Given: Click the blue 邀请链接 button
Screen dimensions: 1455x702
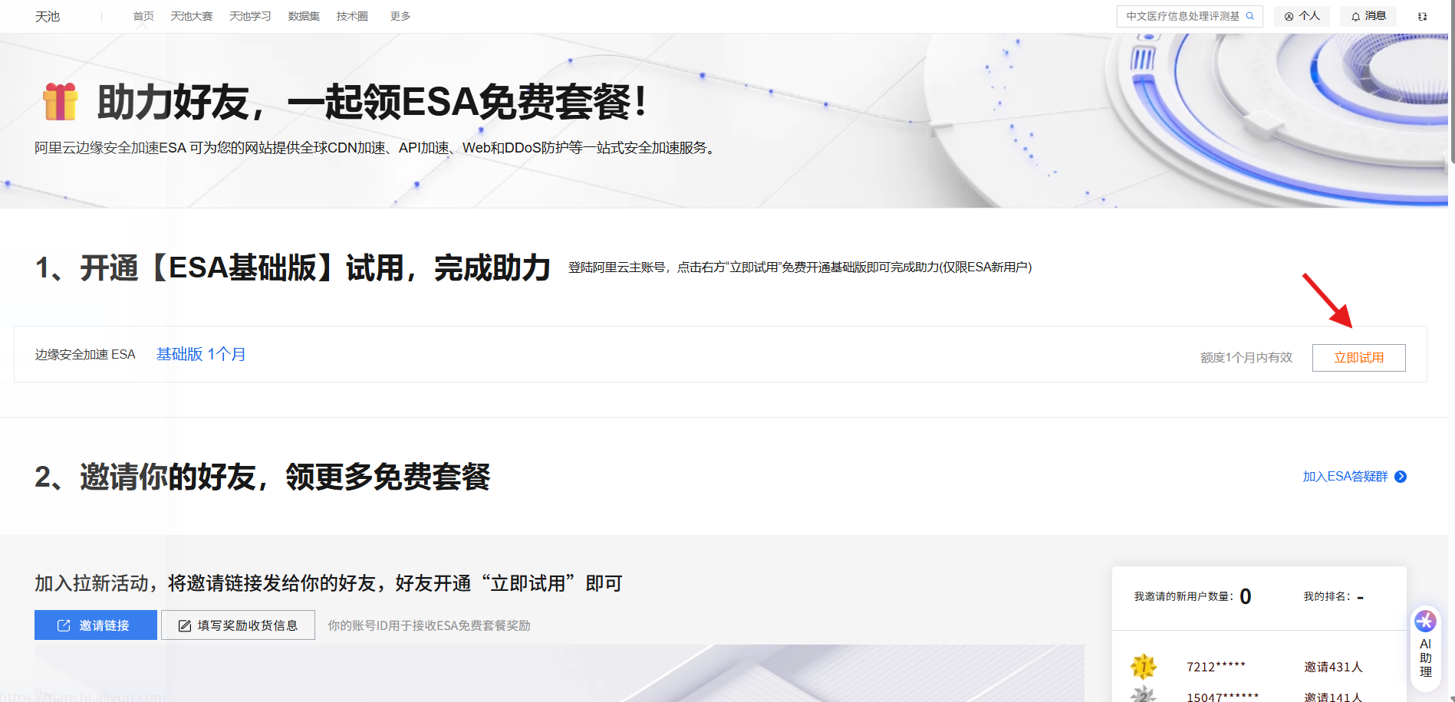Looking at the screenshot, I should [96, 625].
